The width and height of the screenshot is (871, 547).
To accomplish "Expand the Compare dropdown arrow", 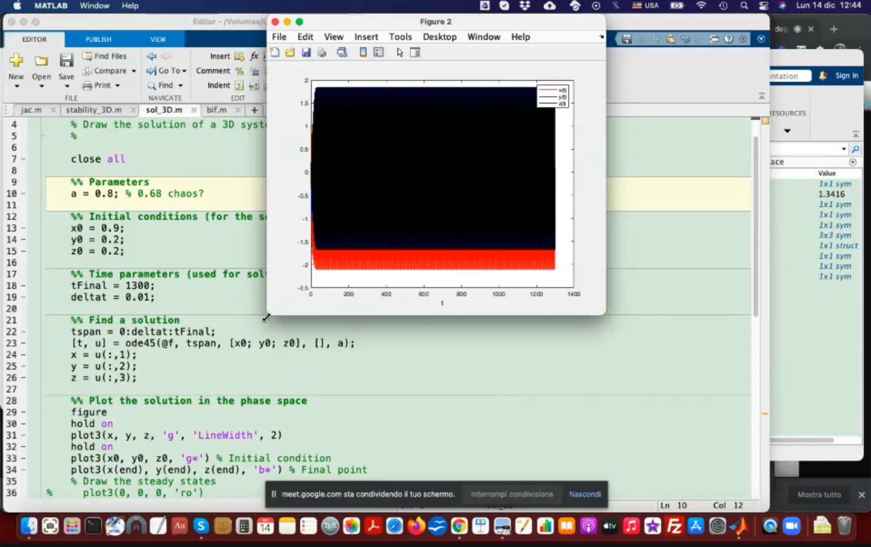I will click(x=134, y=71).
